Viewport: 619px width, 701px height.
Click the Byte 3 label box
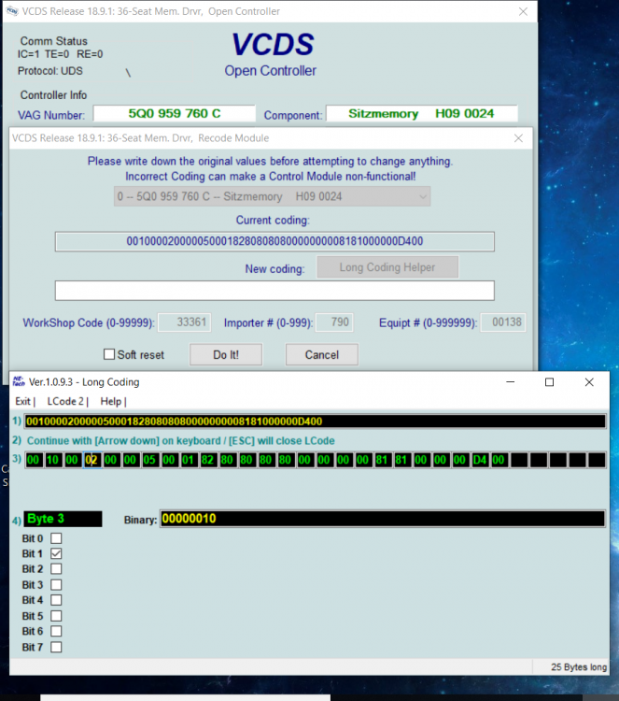pyautogui.click(x=63, y=519)
